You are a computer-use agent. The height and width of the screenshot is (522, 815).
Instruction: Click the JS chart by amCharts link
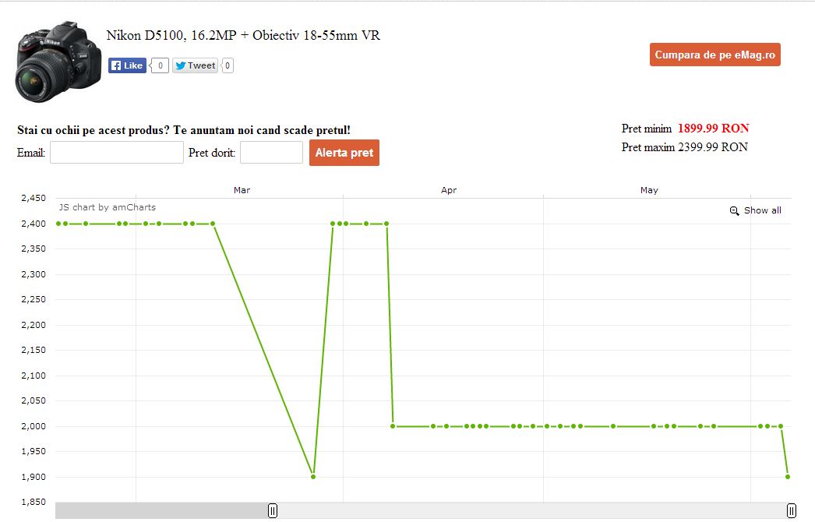[107, 207]
